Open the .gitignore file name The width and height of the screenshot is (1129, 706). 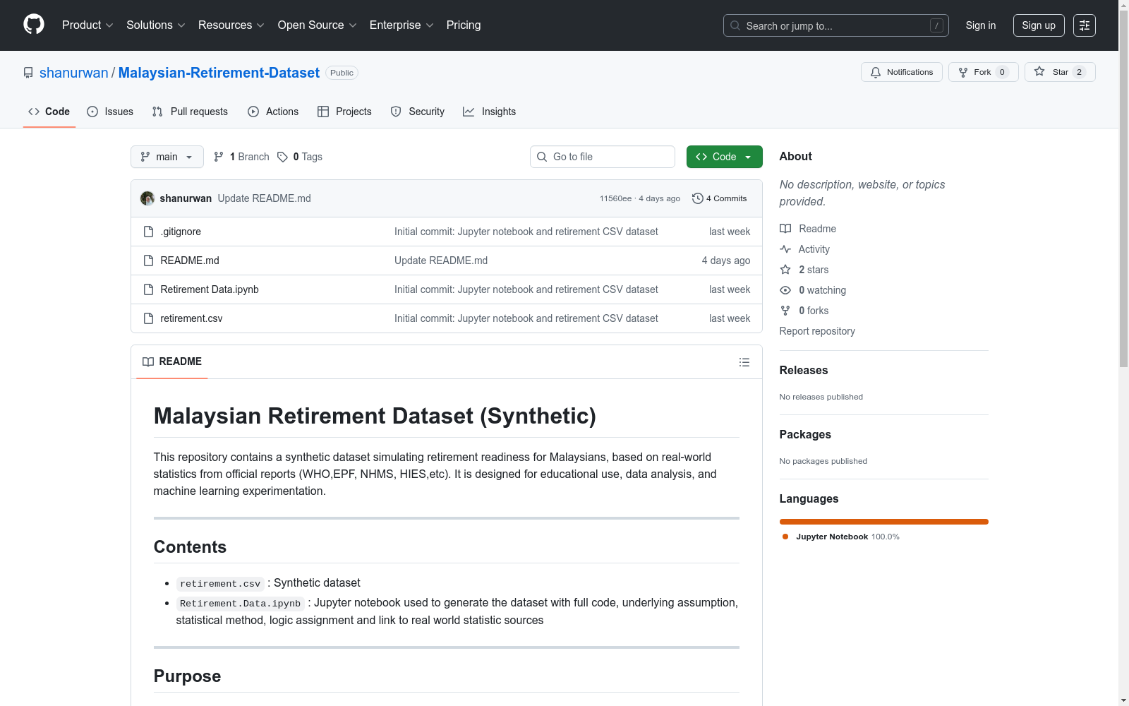[181, 232]
